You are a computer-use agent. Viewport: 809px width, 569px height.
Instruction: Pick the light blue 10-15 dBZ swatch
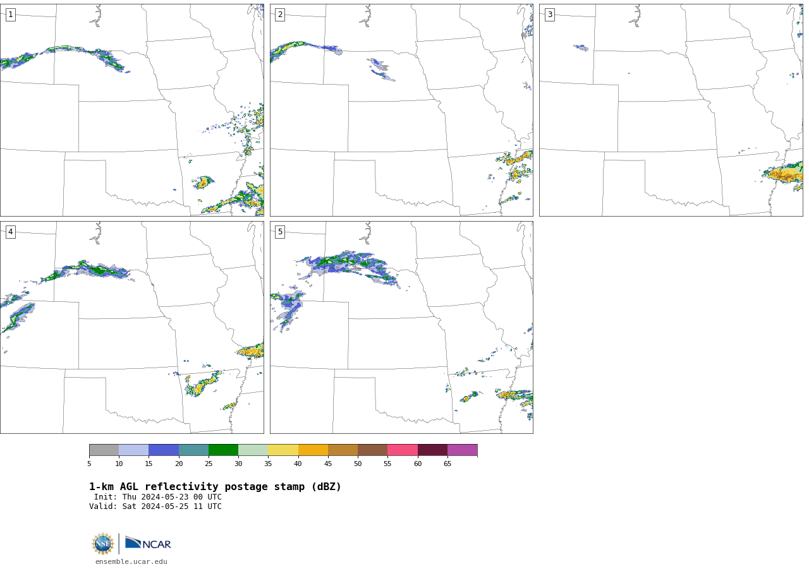134,450
